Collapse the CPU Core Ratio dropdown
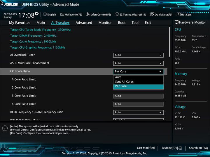Screen dimensions: 210x157 click(x=138, y=72)
